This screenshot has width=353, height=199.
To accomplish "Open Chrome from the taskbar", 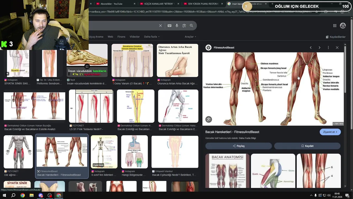I will click(23, 195).
